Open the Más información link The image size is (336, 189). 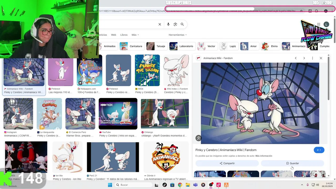[264, 156]
